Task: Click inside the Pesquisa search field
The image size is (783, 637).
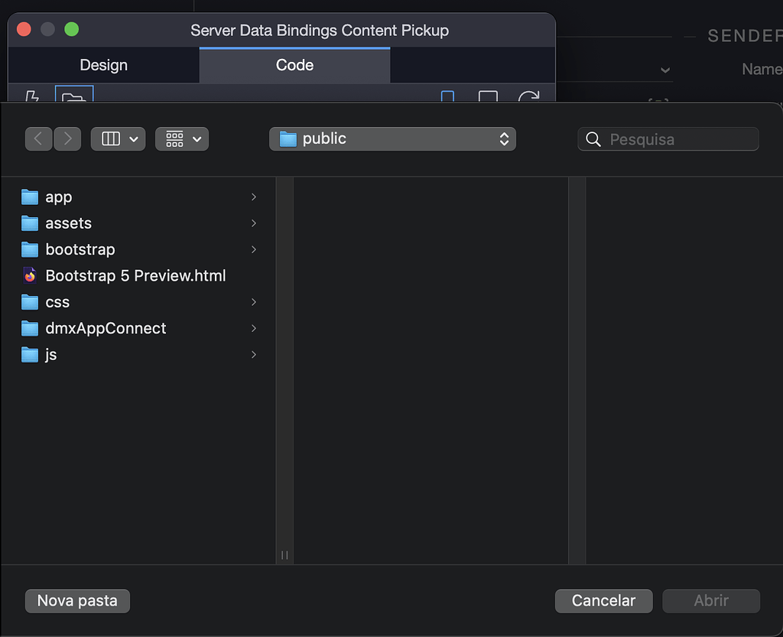Action: pyautogui.click(x=673, y=138)
